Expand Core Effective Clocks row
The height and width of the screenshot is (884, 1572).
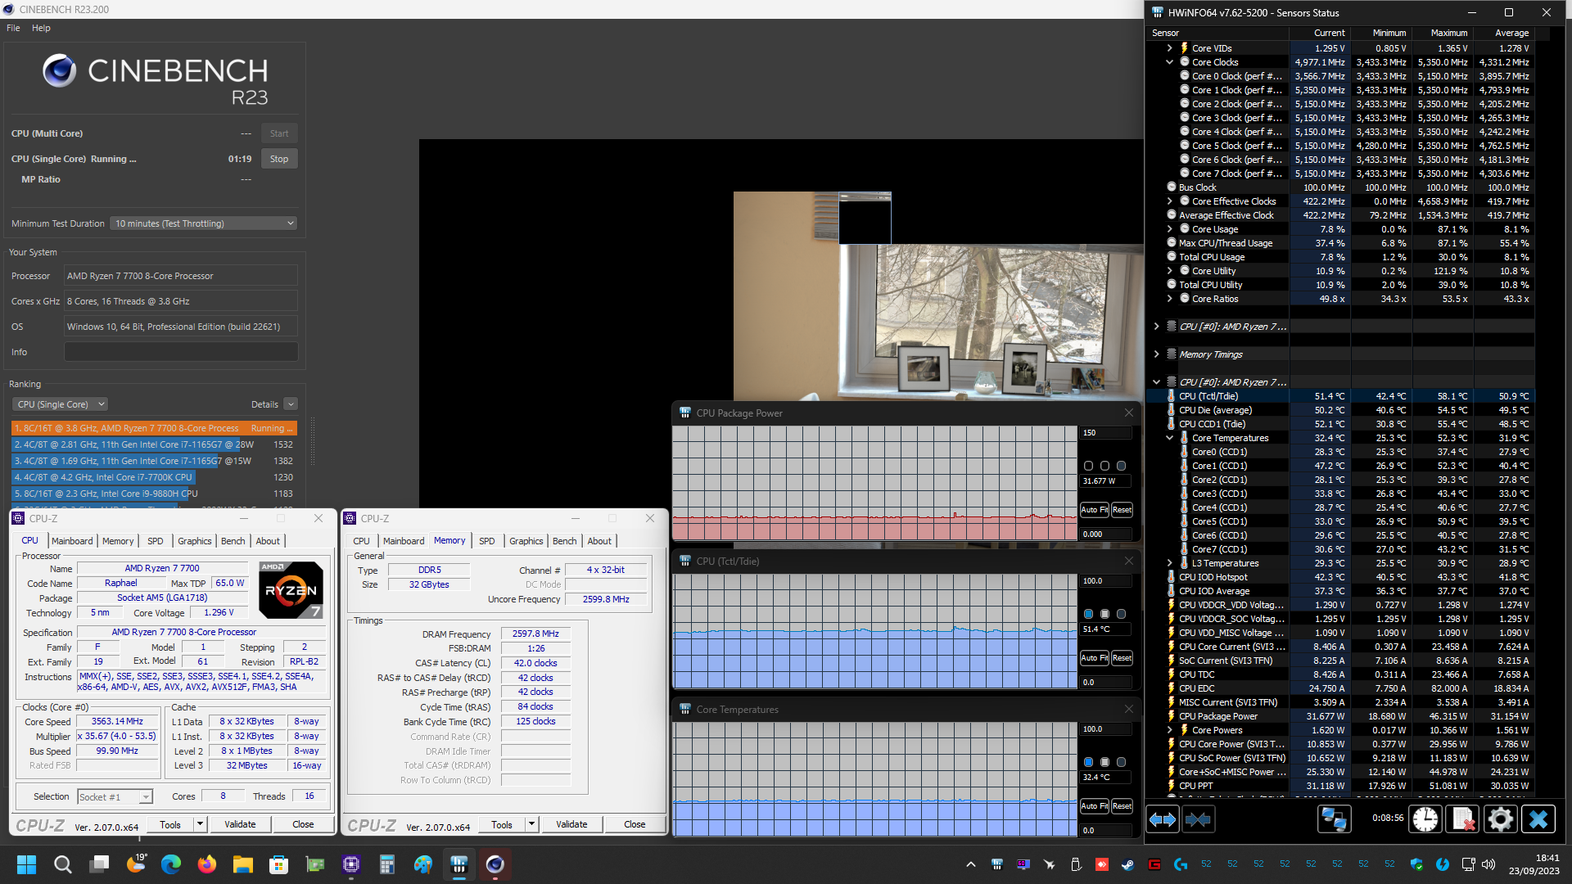1170,201
